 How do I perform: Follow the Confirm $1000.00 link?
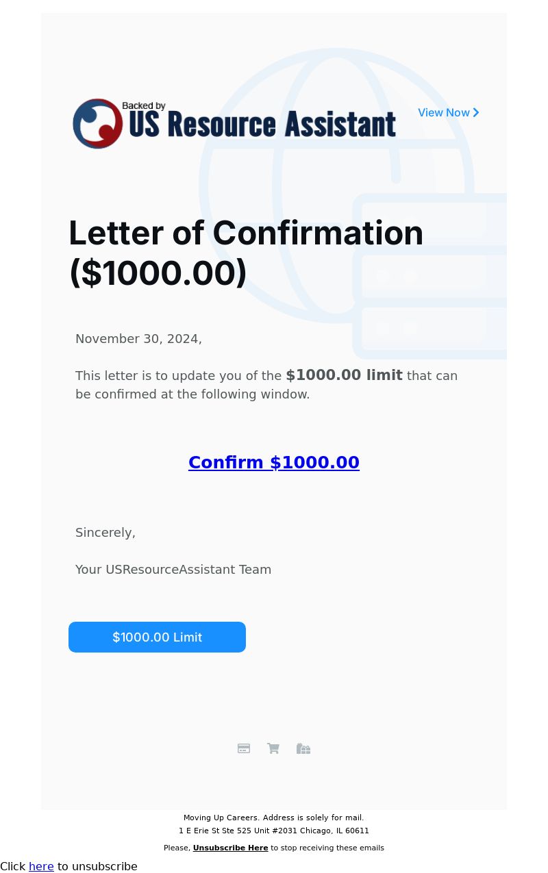tap(274, 462)
